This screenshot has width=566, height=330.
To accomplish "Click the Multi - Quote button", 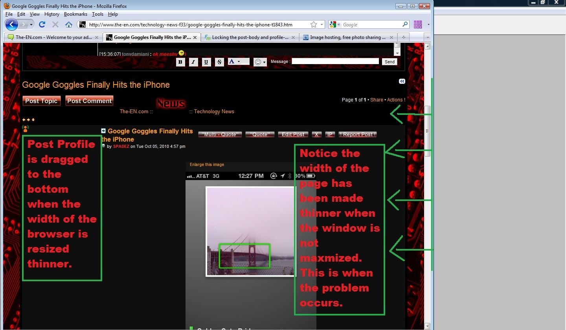I will [x=220, y=134].
